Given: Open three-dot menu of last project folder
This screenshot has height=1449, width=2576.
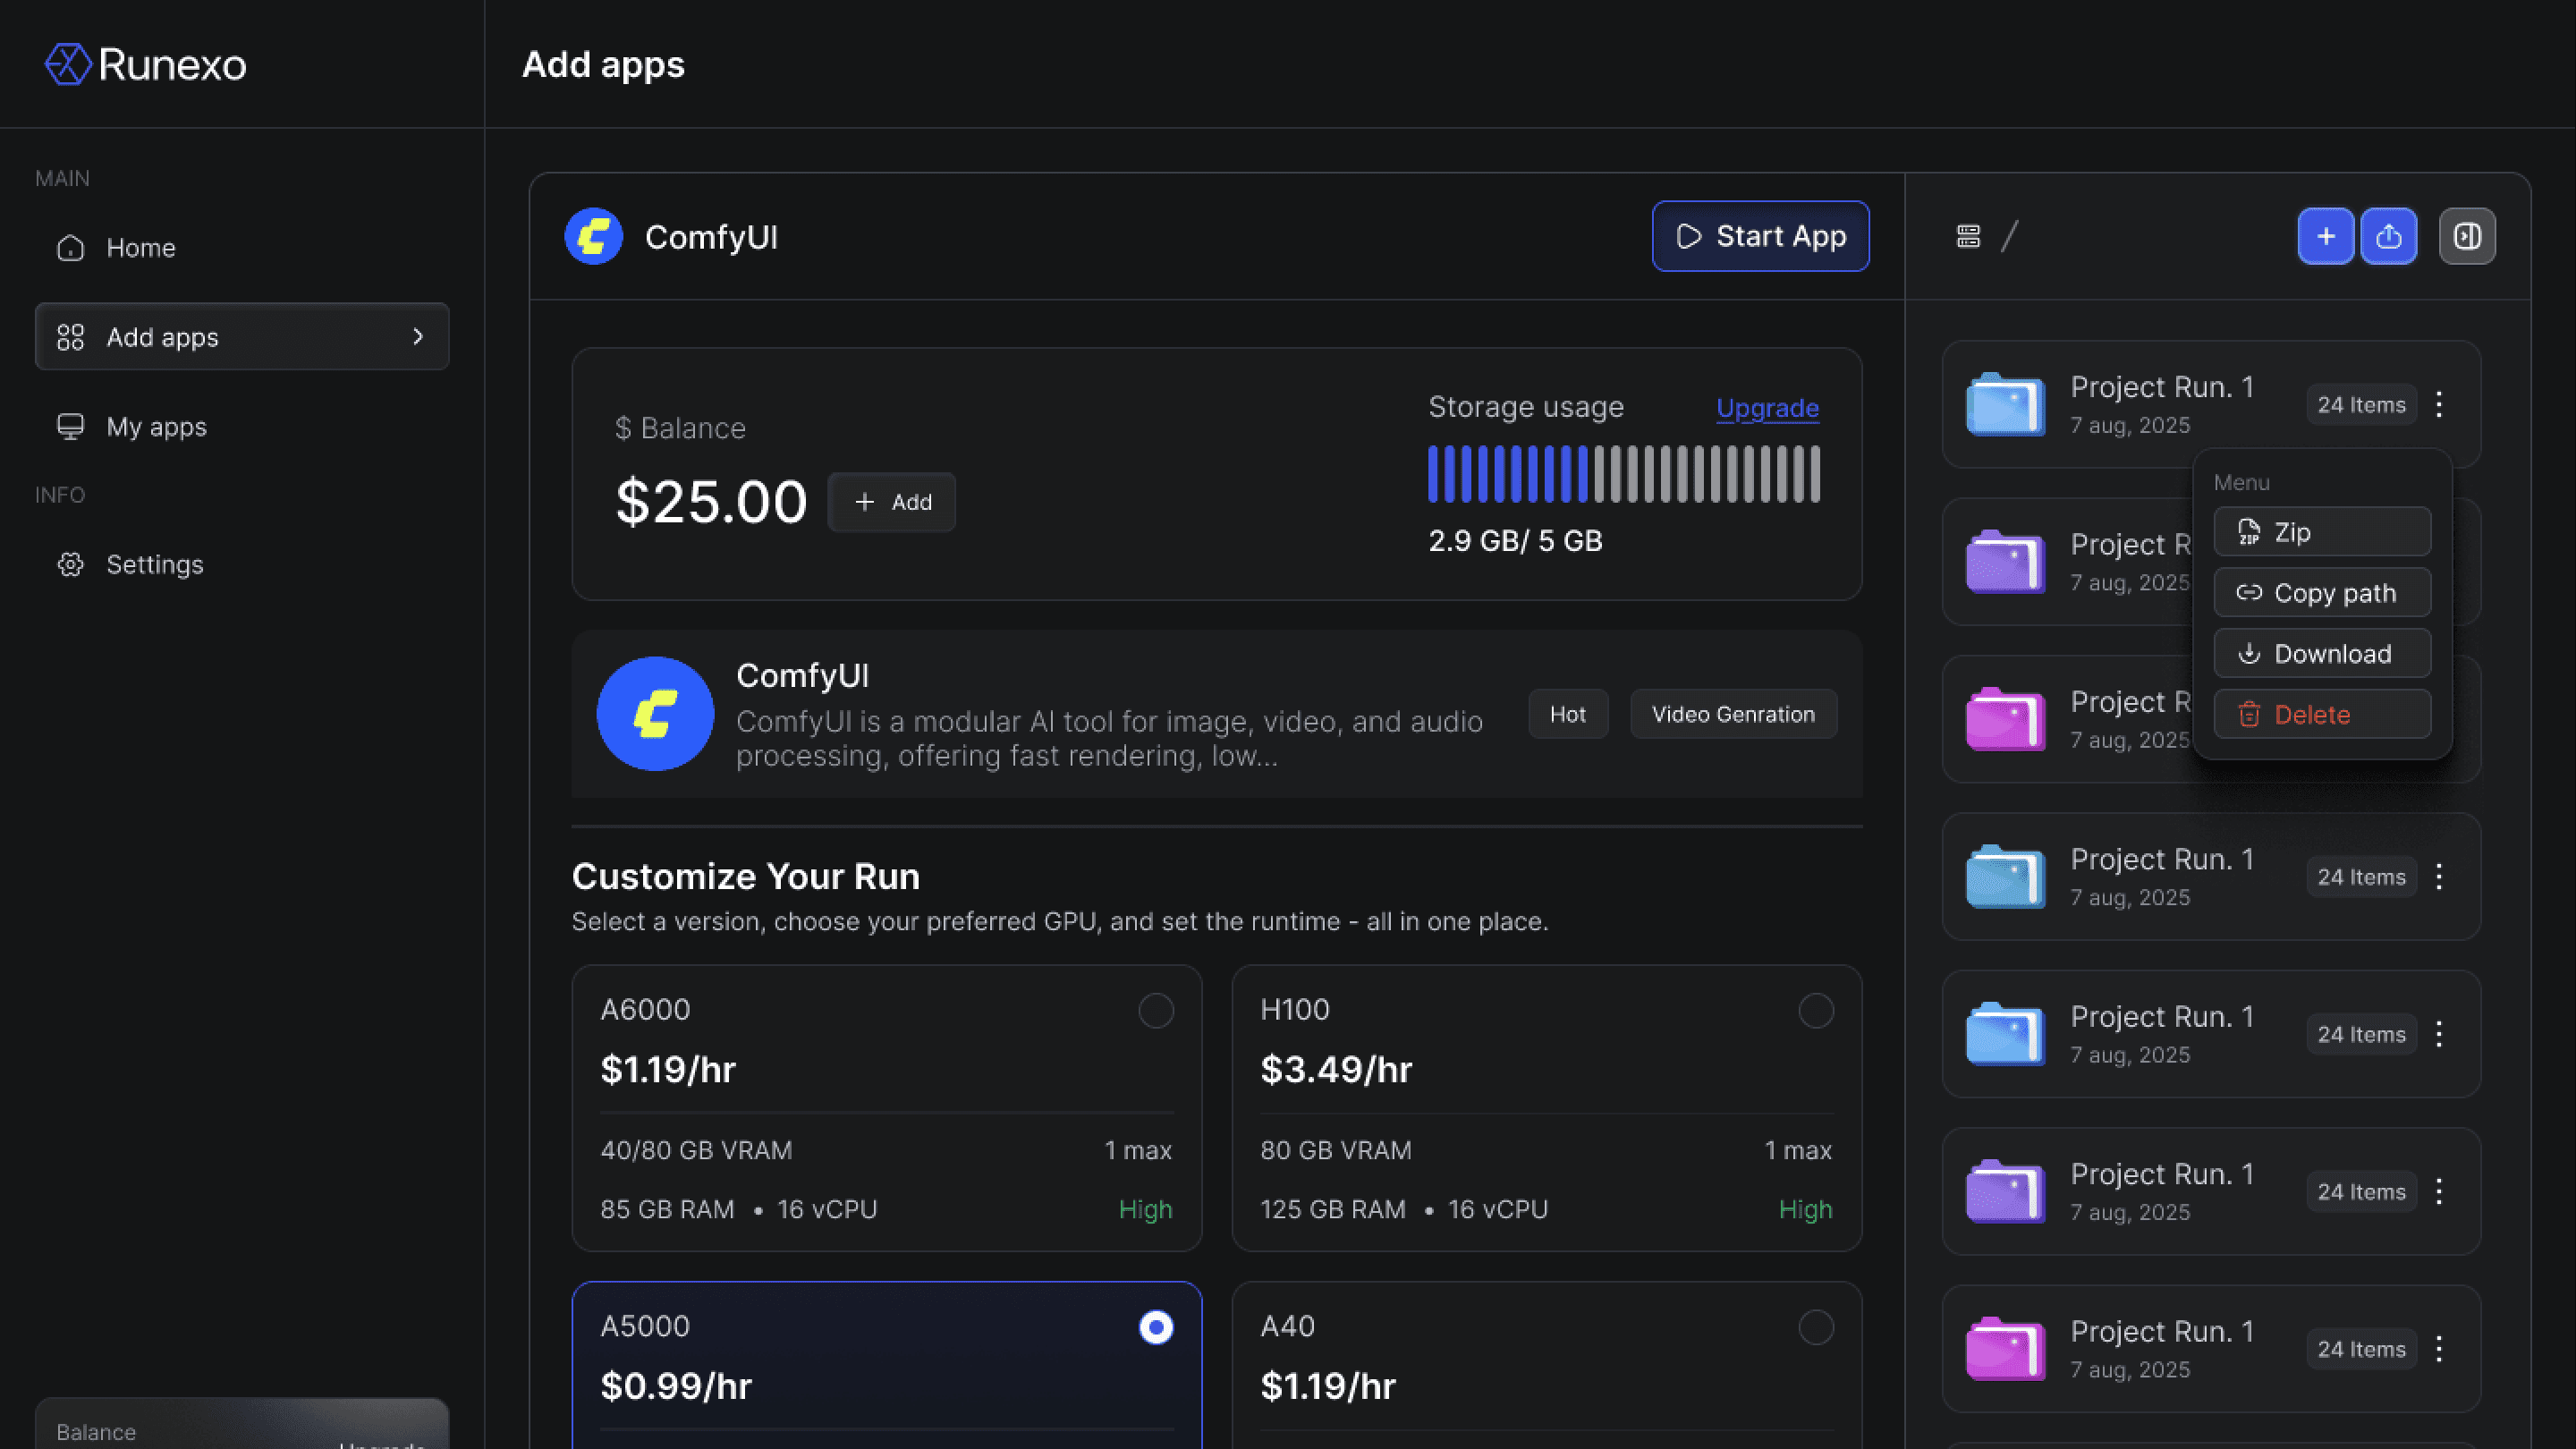Looking at the screenshot, I should [x=2439, y=1348].
